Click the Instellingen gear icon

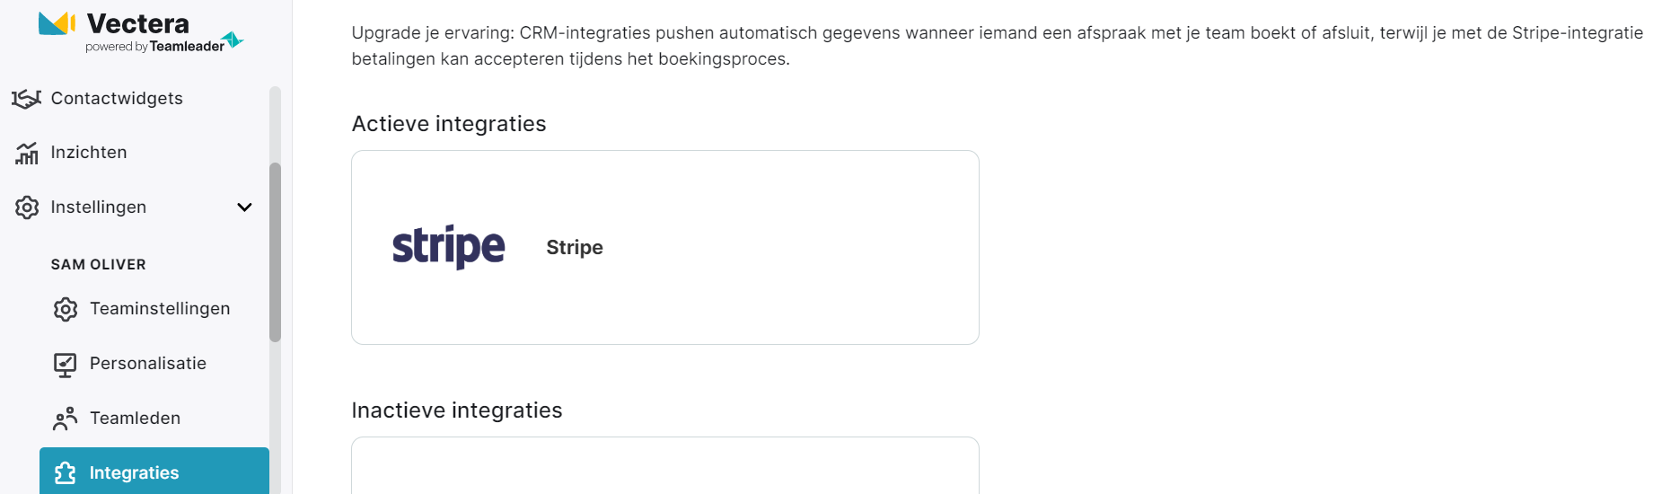[27, 207]
